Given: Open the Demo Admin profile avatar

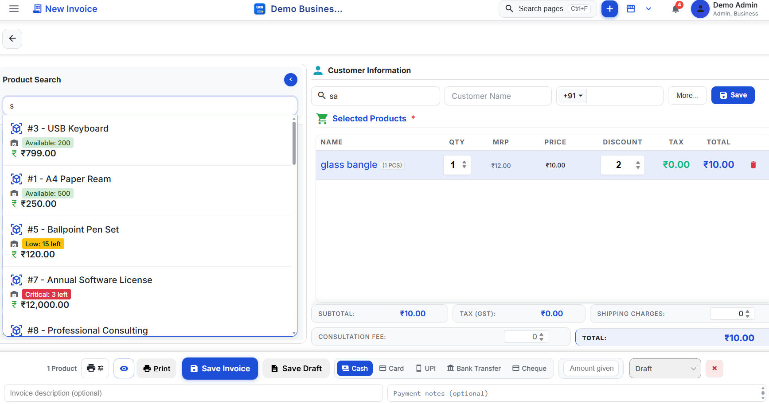Looking at the screenshot, I should (700, 9).
